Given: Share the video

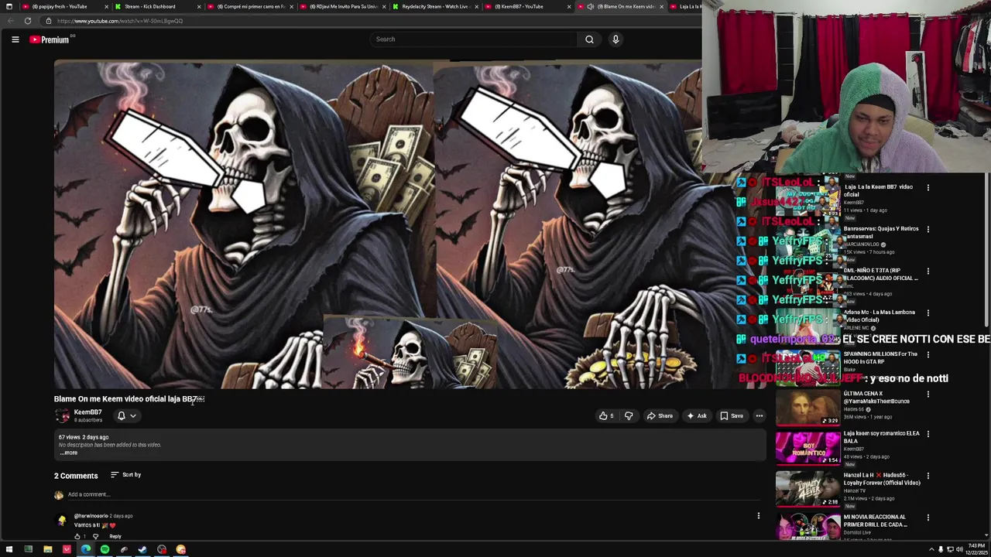Looking at the screenshot, I should [660, 416].
